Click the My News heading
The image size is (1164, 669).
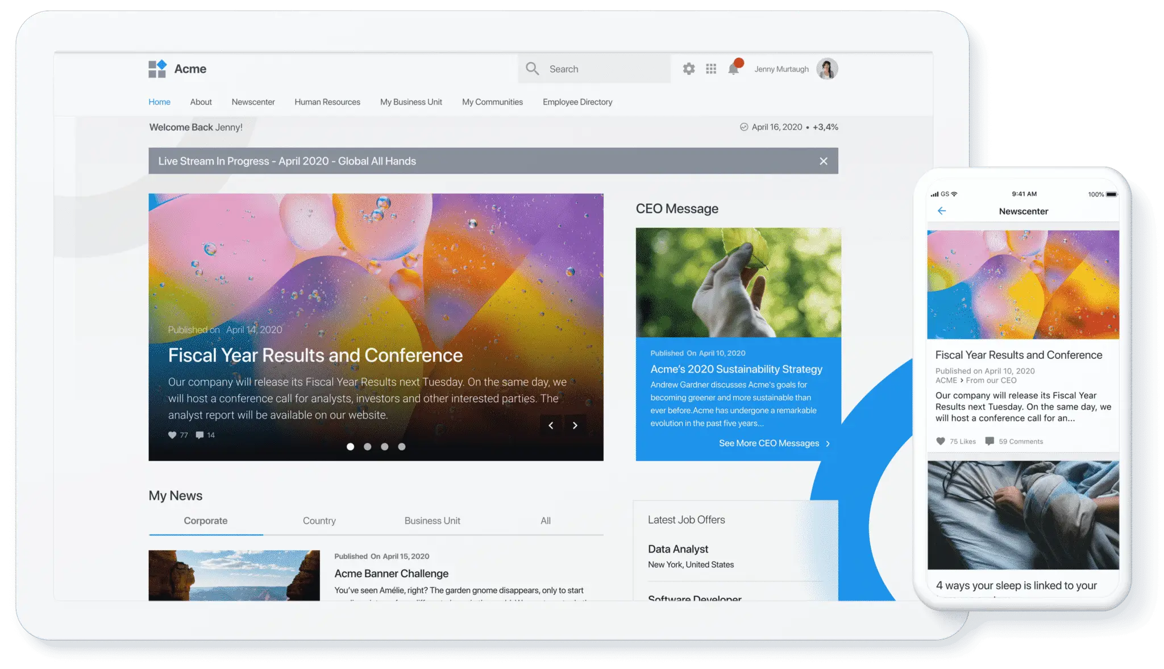tap(176, 496)
